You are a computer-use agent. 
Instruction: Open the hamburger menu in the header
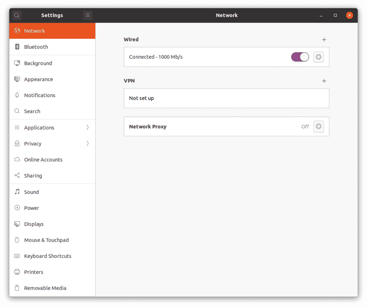pyautogui.click(x=88, y=15)
